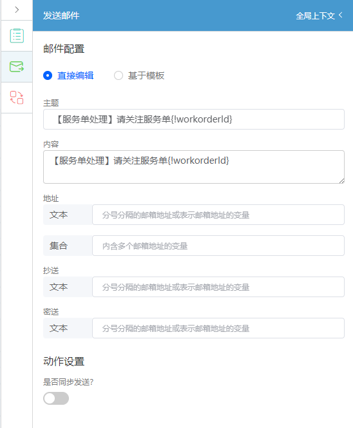Select the green send-mail envelope icon
Image resolution: width=353 pixels, height=428 pixels.
pyautogui.click(x=17, y=66)
